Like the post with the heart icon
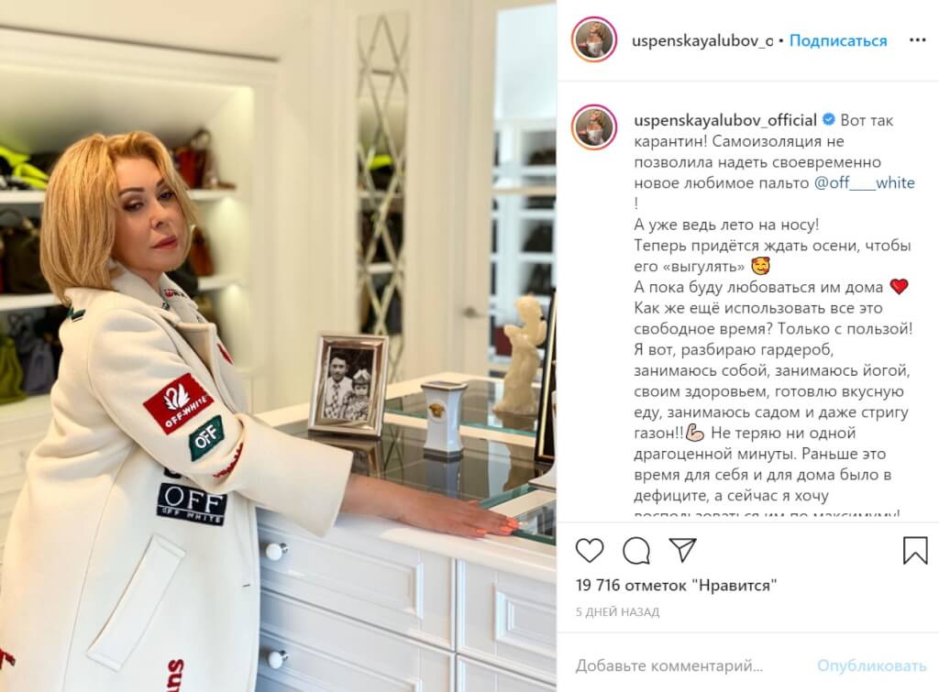Screen dimensions: 939x692 point(590,550)
